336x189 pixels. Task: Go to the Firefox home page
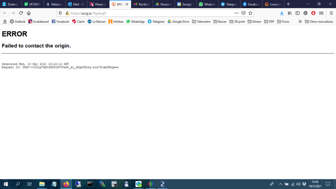click(x=29, y=13)
